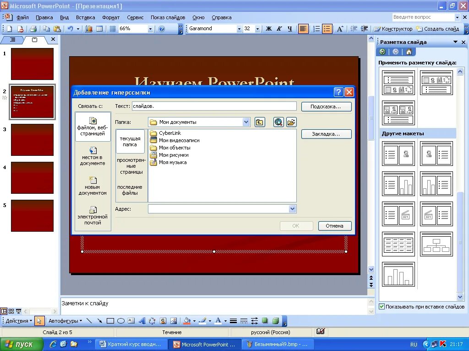The image size is (469, 351).
Task: Open the Garamond font name dropdown
Action: coord(239,29)
